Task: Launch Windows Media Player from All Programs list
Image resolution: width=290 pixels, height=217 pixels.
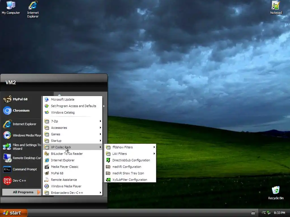Action: click(72, 186)
